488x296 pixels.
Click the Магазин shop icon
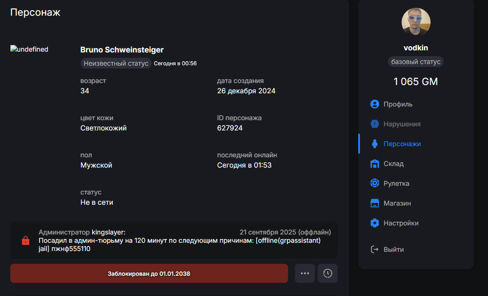(375, 203)
